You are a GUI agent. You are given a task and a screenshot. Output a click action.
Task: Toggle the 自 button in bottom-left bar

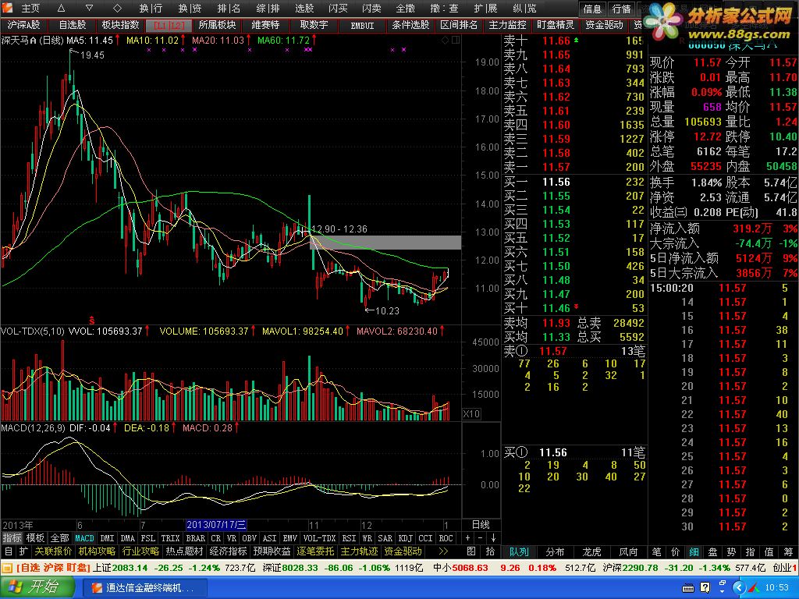pos(8,551)
